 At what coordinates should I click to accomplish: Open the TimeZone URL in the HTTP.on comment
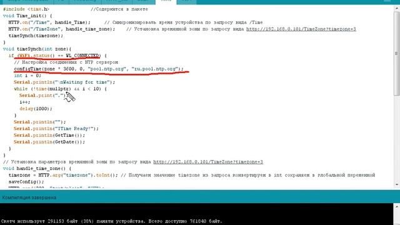(x=301, y=29)
